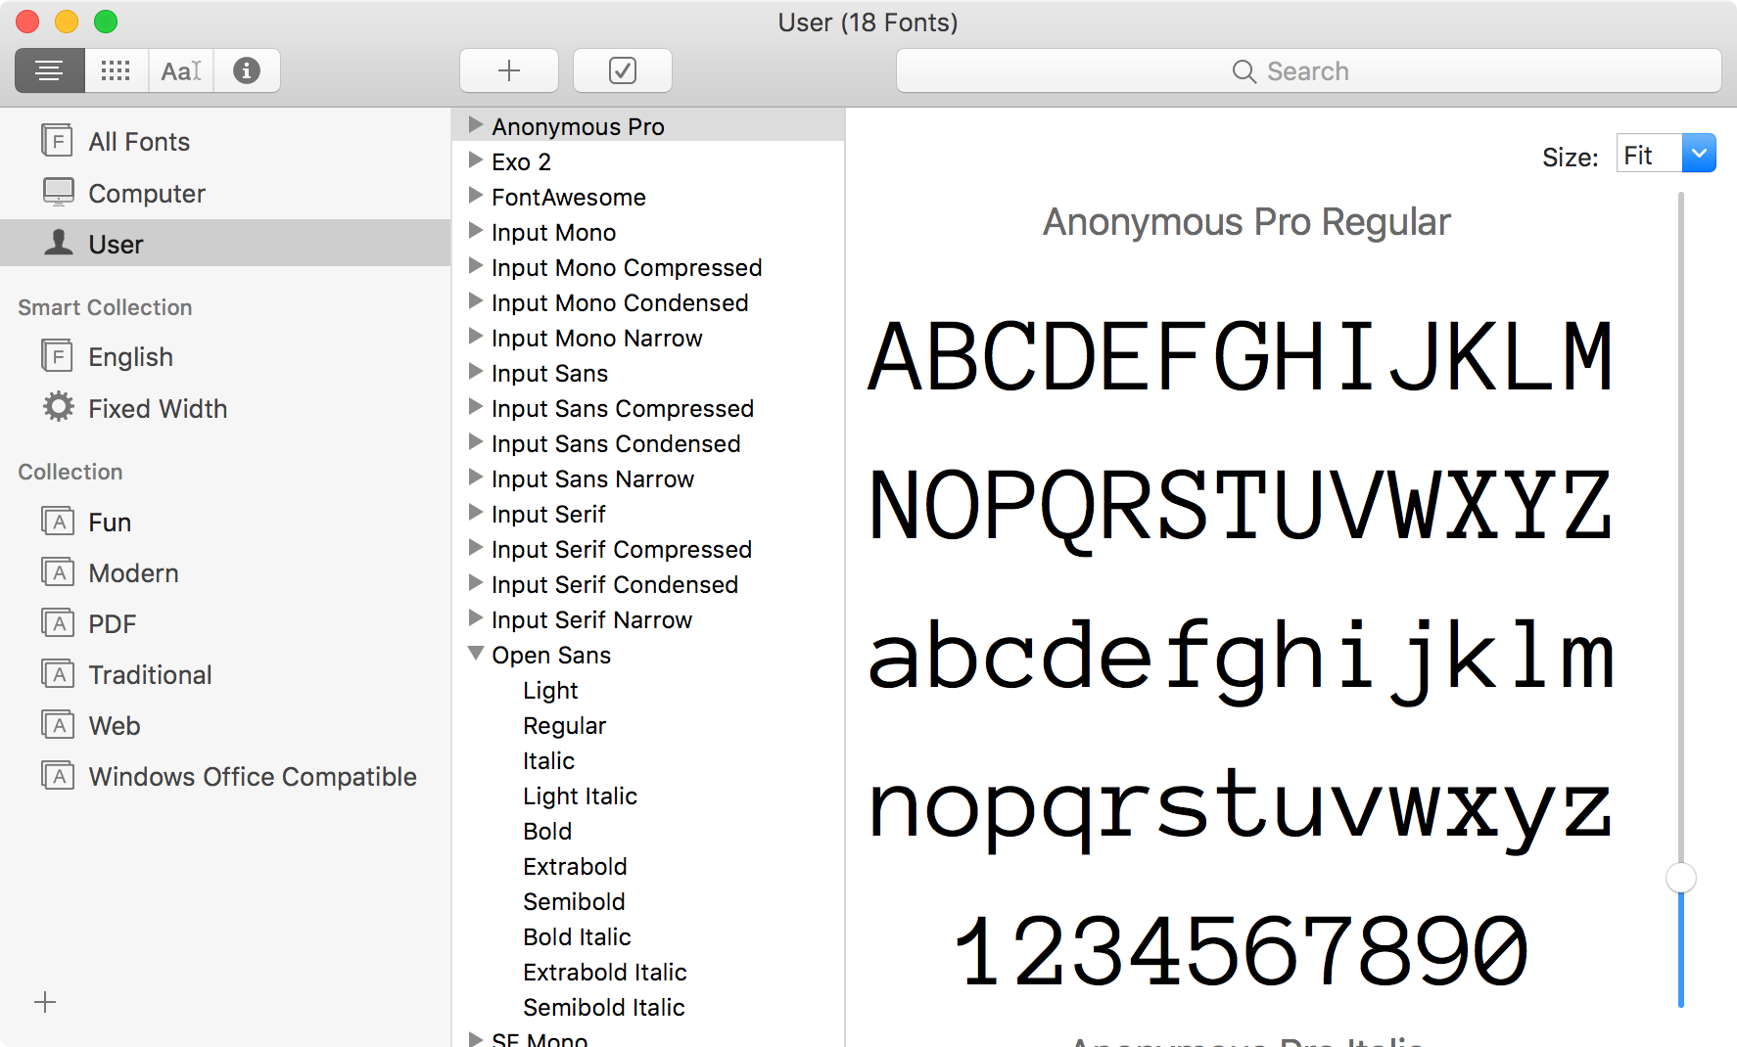
Task: Switch to Repertoire grid view
Action: [x=116, y=70]
